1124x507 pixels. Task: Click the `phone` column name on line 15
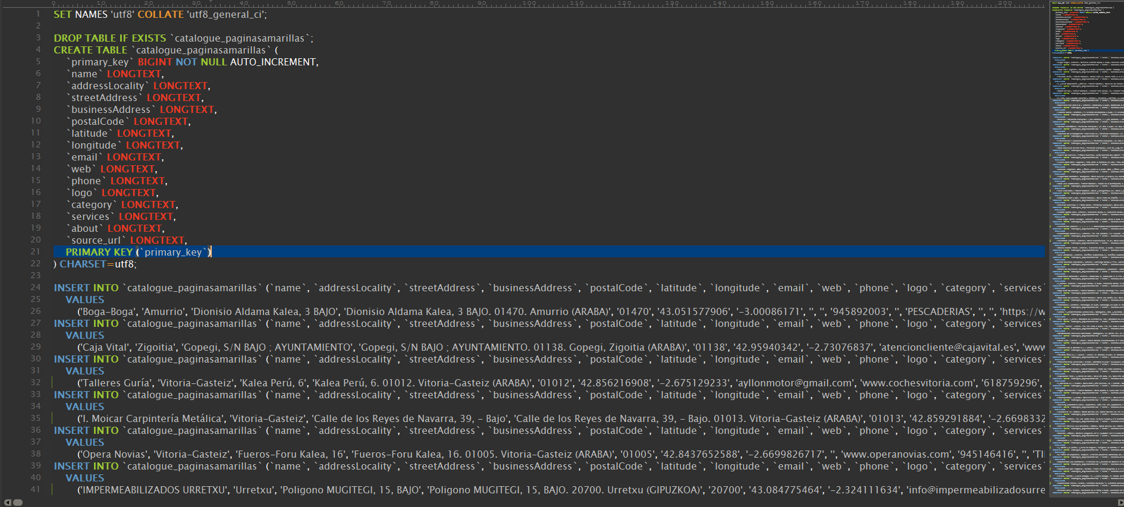pyautogui.click(x=86, y=181)
